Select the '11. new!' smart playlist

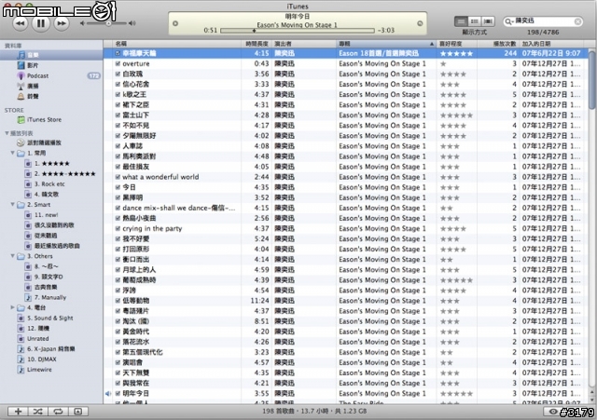click(46, 215)
